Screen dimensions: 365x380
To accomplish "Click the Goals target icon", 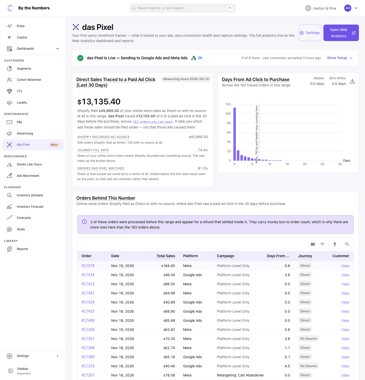I will (9, 229).
